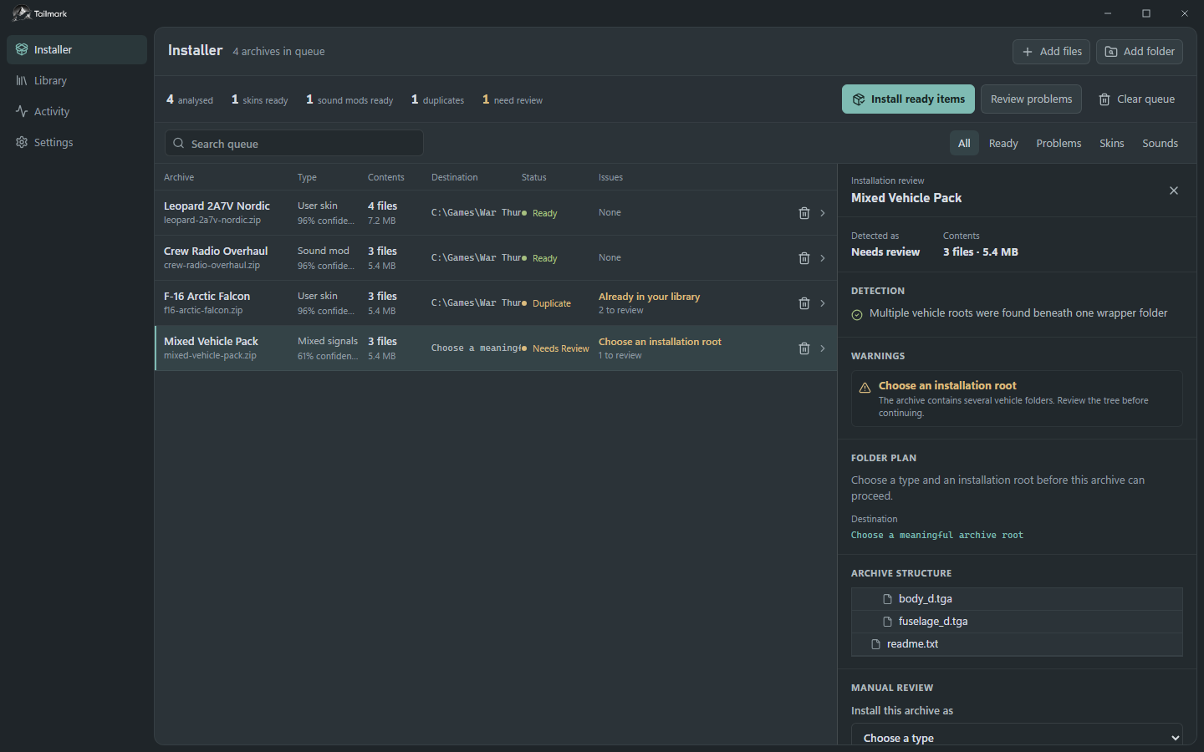Click Add folder button
1204x752 pixels.
coord(1140,51)
